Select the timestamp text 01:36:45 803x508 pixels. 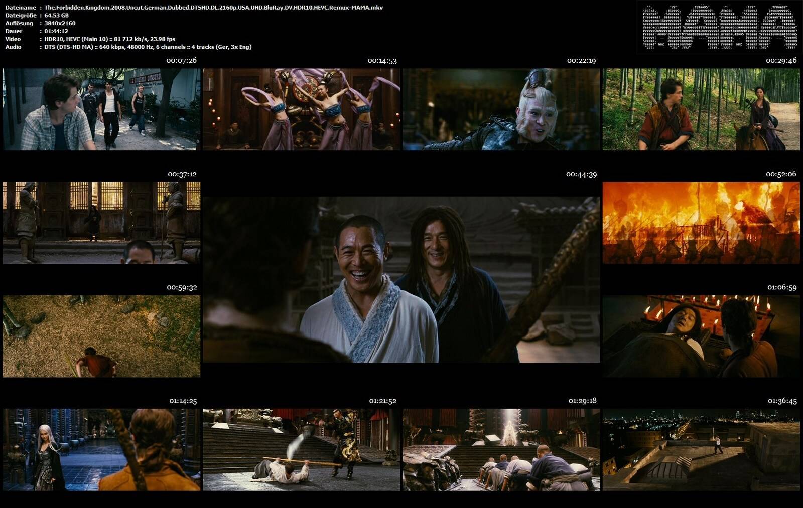tap(782, 401)
